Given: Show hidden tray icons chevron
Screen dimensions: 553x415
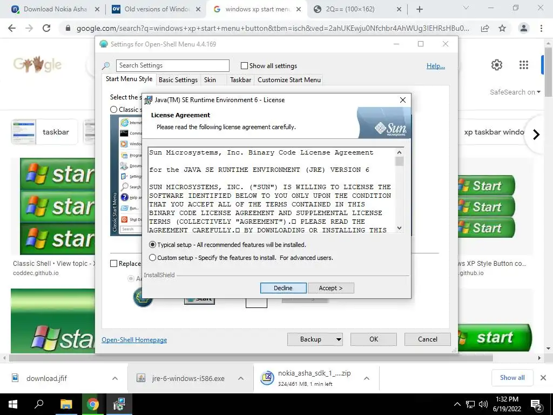Looking at the screenshot, I should click(x=457, y=404).
